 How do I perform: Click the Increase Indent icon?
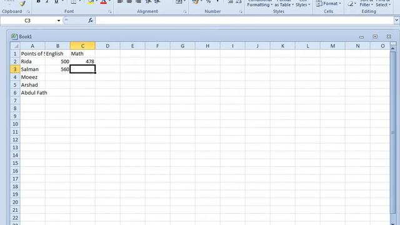(x=157, y=2)
